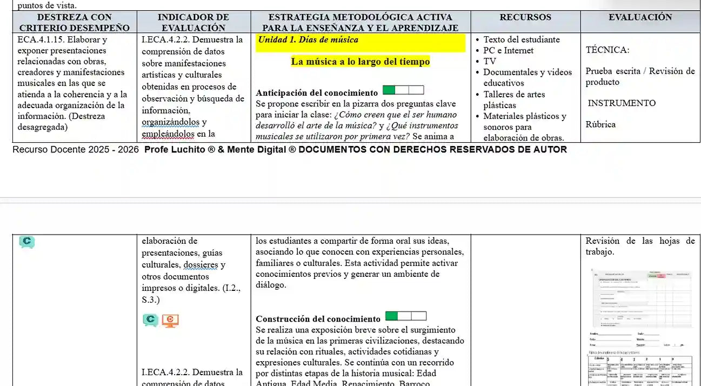Click the 'Documentales y videos educativos' bullet item
701x386 pixels.
[527, 77]
